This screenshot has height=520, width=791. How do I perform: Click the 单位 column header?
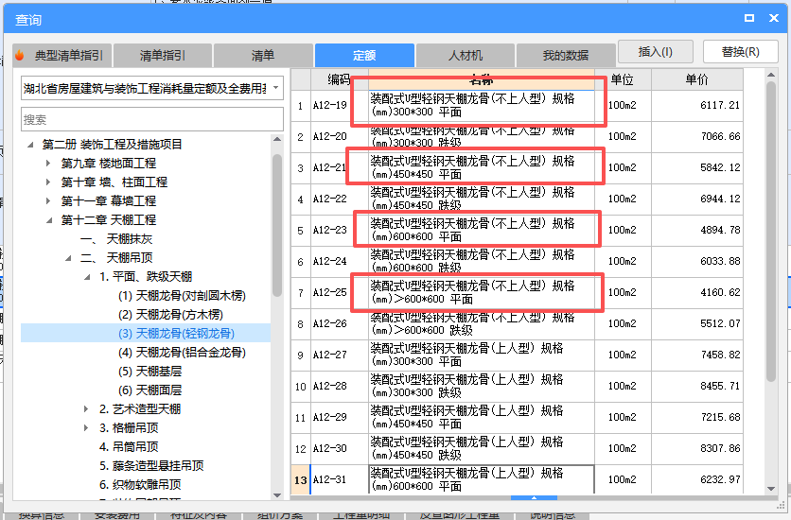point(622,79)
